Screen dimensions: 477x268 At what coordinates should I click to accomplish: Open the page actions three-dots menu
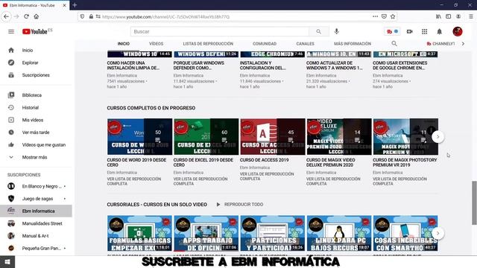(x=375, y=16)
